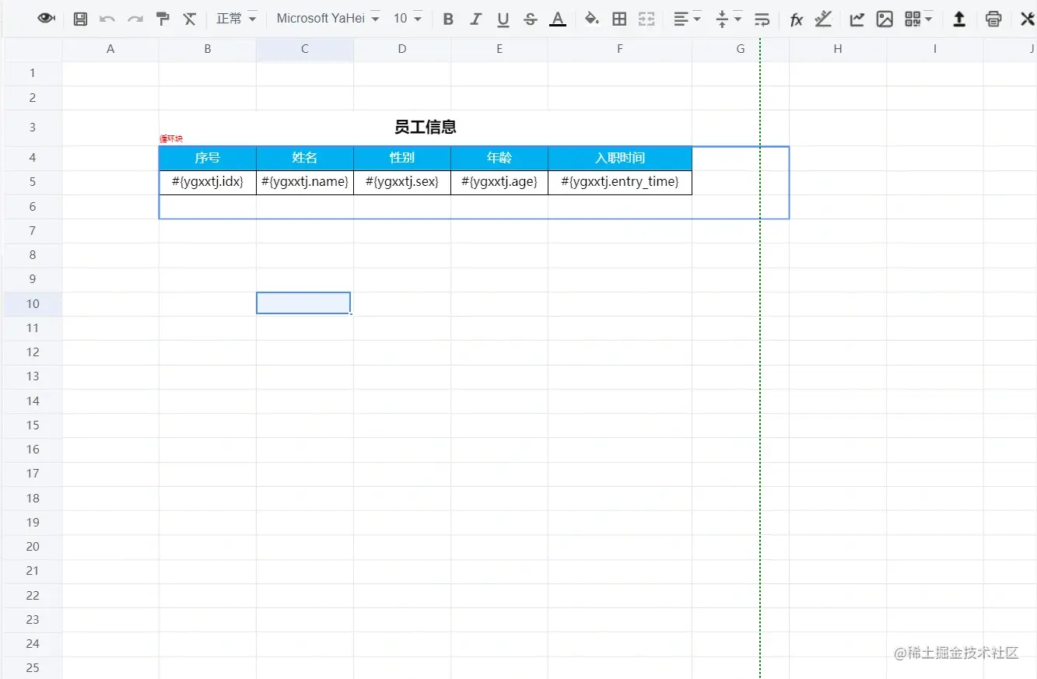
Task: Open the 正常 format dropdown
Action: click(x=236, y=18)
